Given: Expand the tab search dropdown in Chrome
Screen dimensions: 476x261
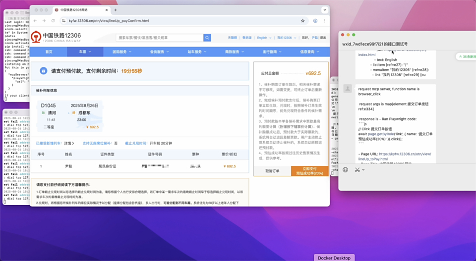Looking at the screenshot, I should pos(325,10).
